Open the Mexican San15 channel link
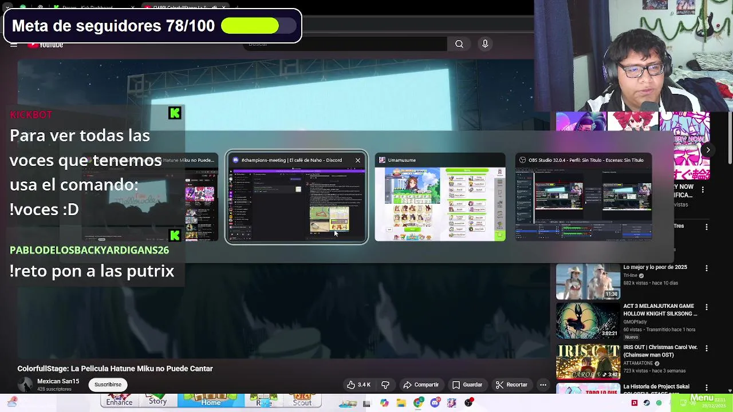 58,381
